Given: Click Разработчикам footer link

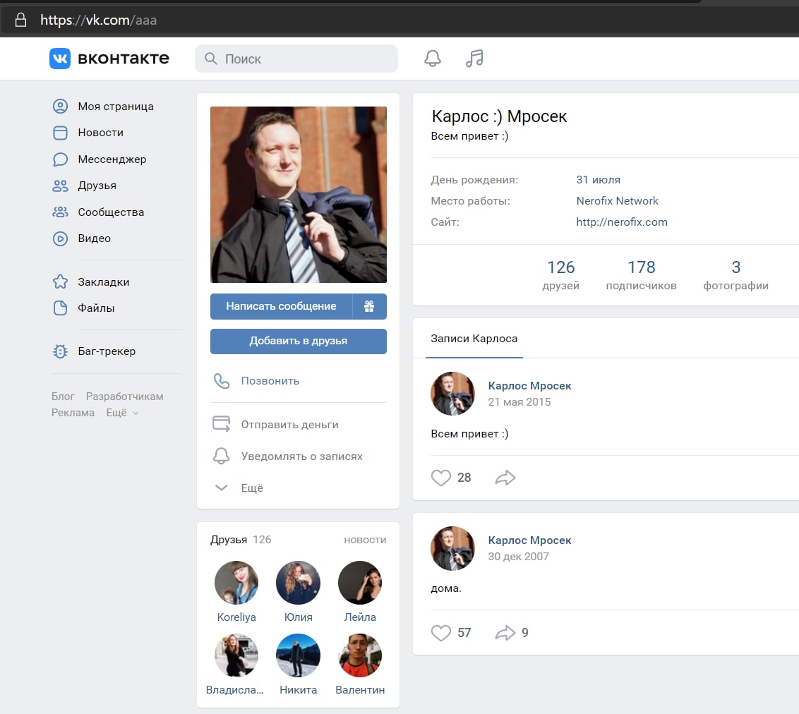Looking at the screenshot, I should [124, 397].
